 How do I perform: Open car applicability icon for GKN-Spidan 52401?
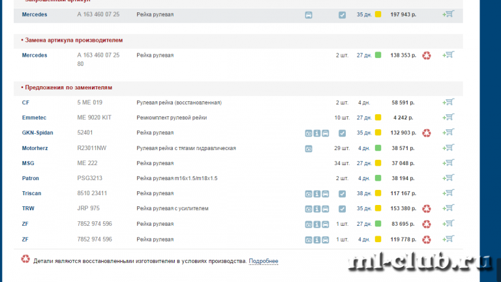pyautogui.click(x=326, y=133)
